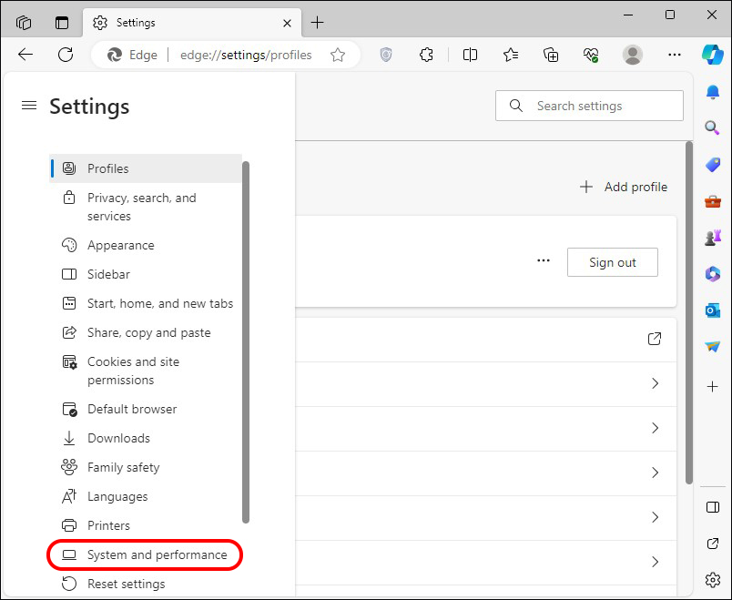Click Add profile button
This screenshot has width=732, height=600.
(624, 187)
